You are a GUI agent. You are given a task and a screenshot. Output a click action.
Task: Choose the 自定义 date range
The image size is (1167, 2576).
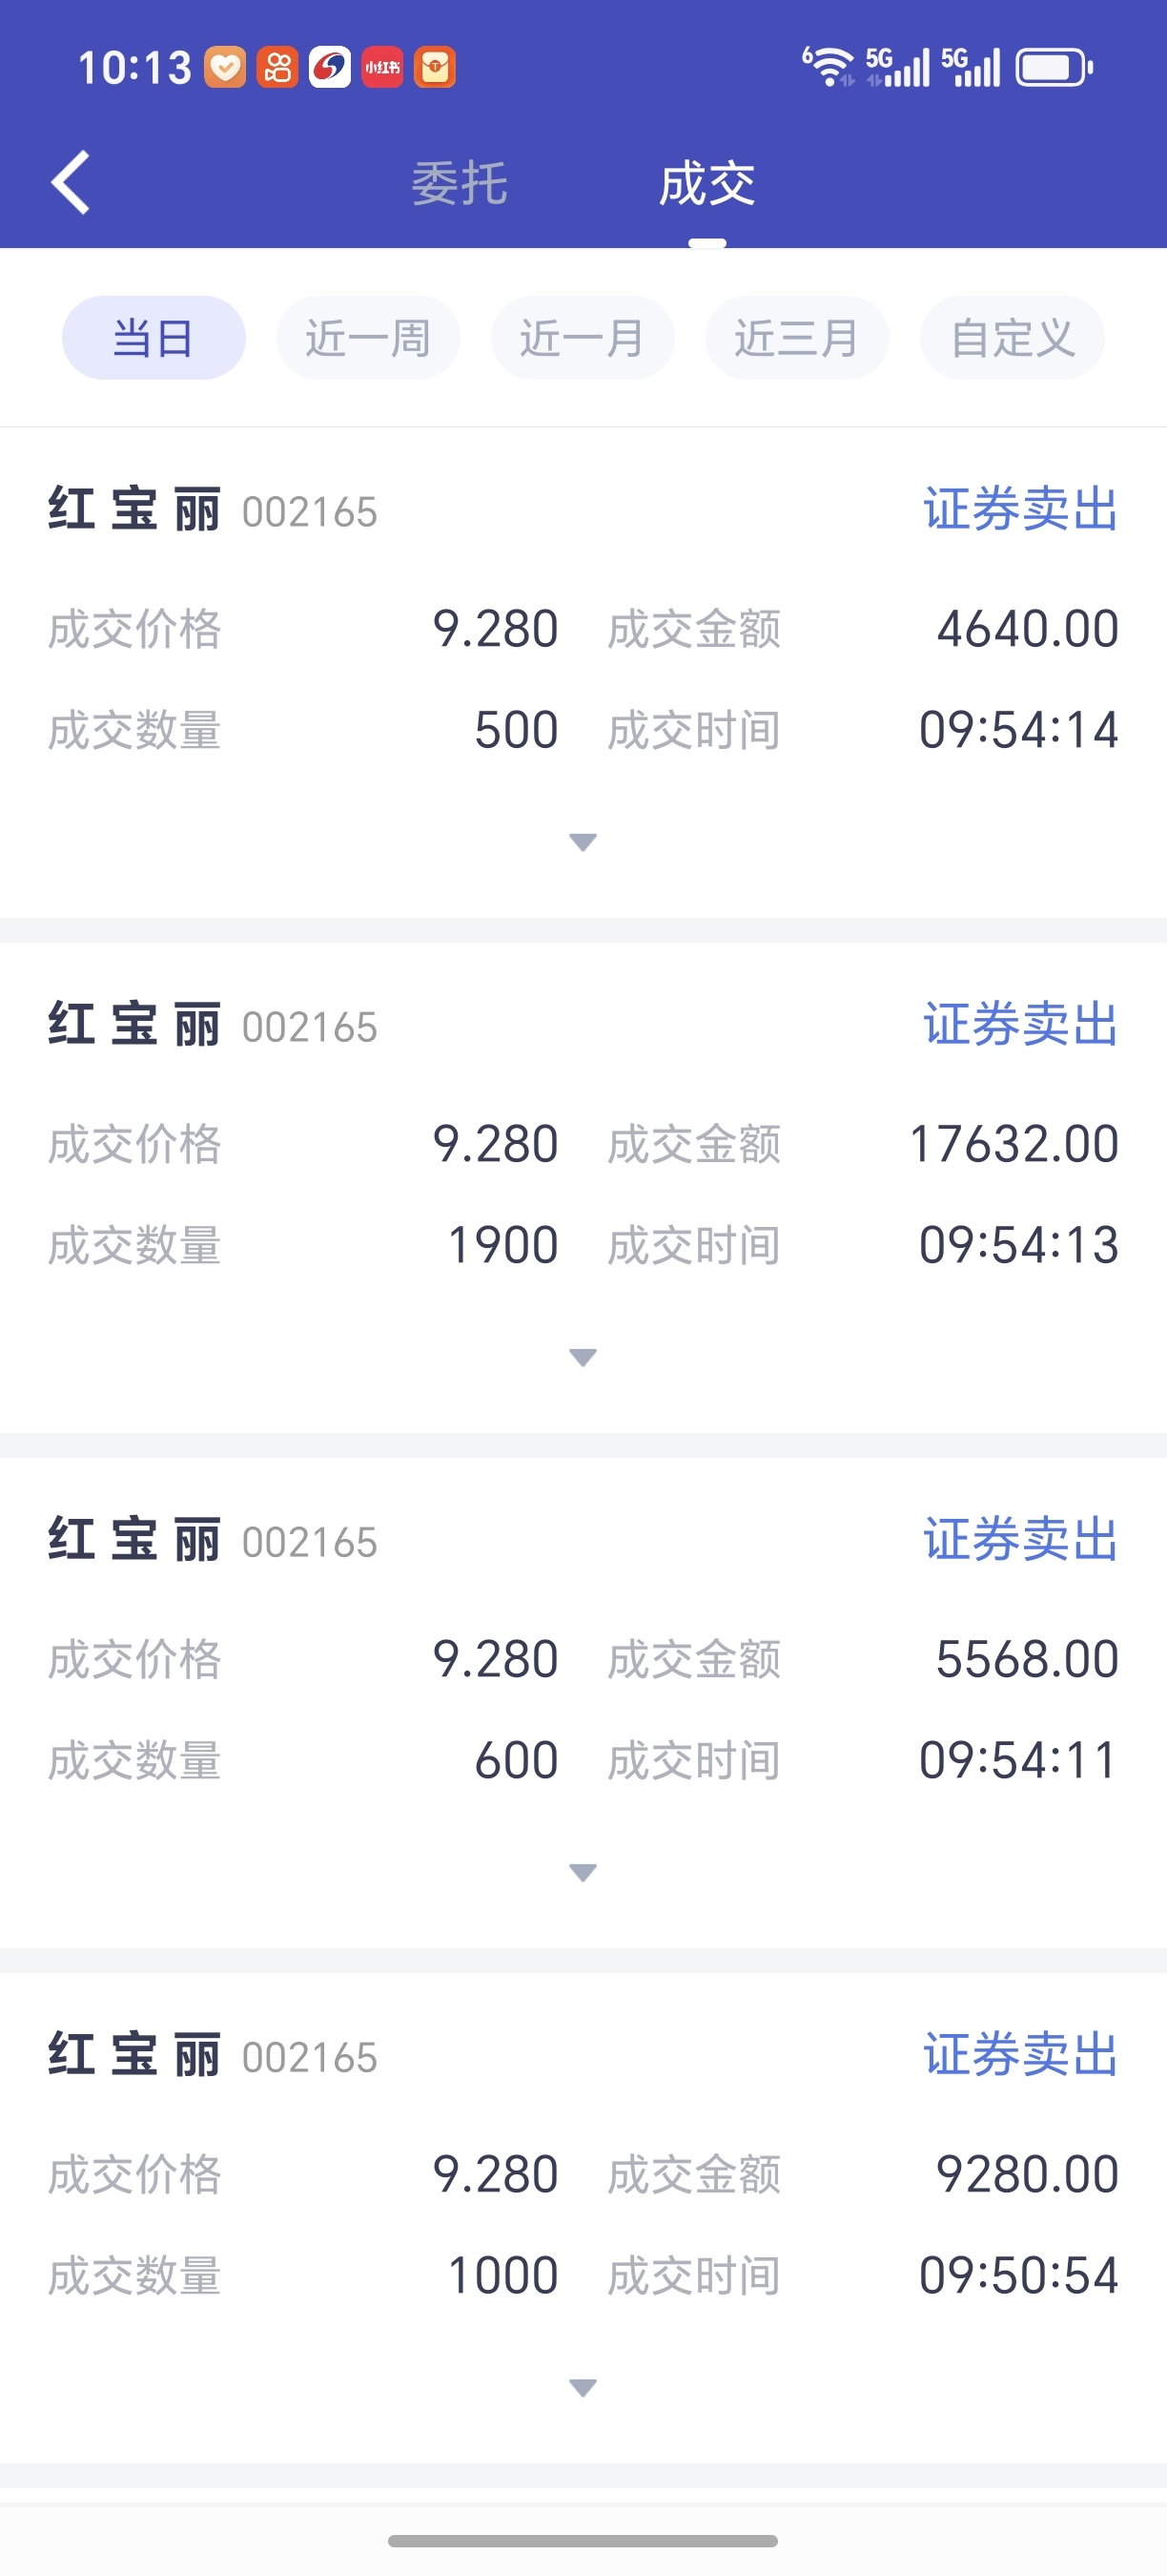pos(1013,338)
